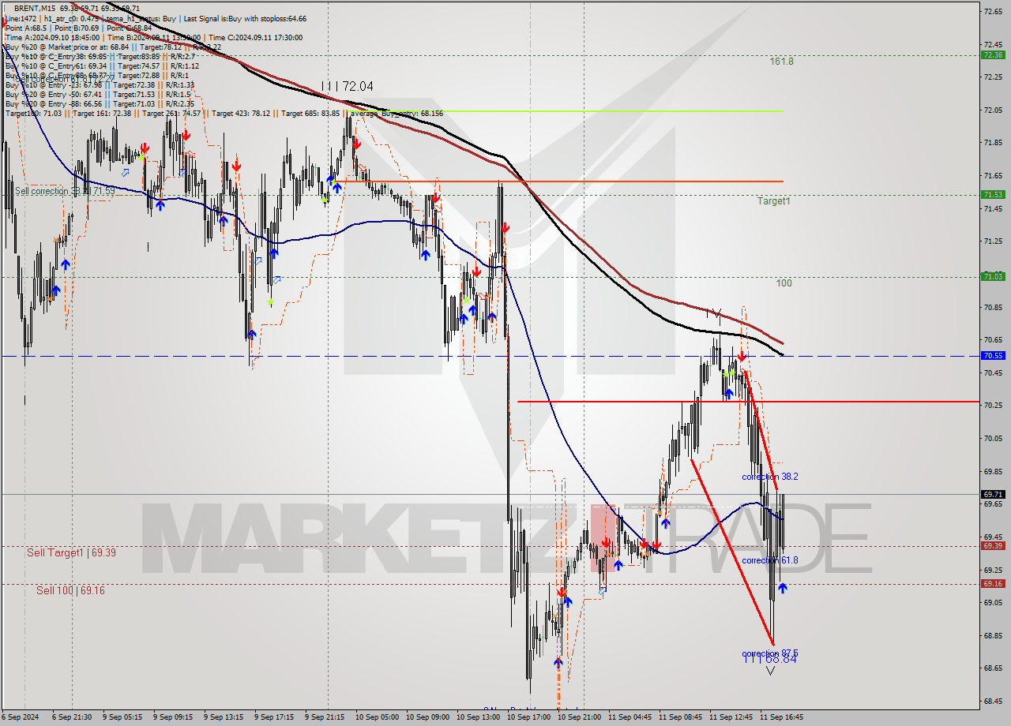The width and height of the screenshot is (1011, 726).
Task: Select the Sell 100 | 69.16 label
Action: point(70,591)
